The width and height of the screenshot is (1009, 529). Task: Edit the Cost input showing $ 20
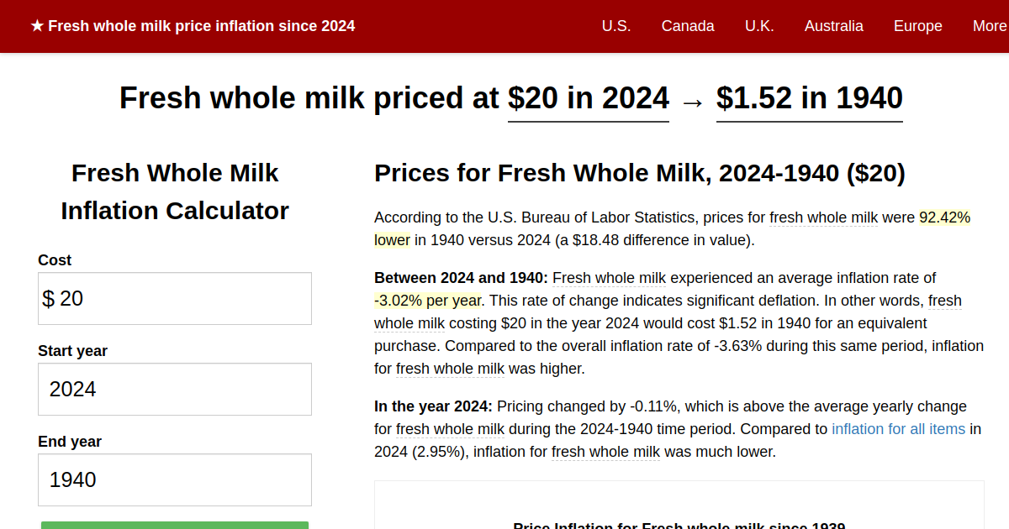click(x=174, y=298)
